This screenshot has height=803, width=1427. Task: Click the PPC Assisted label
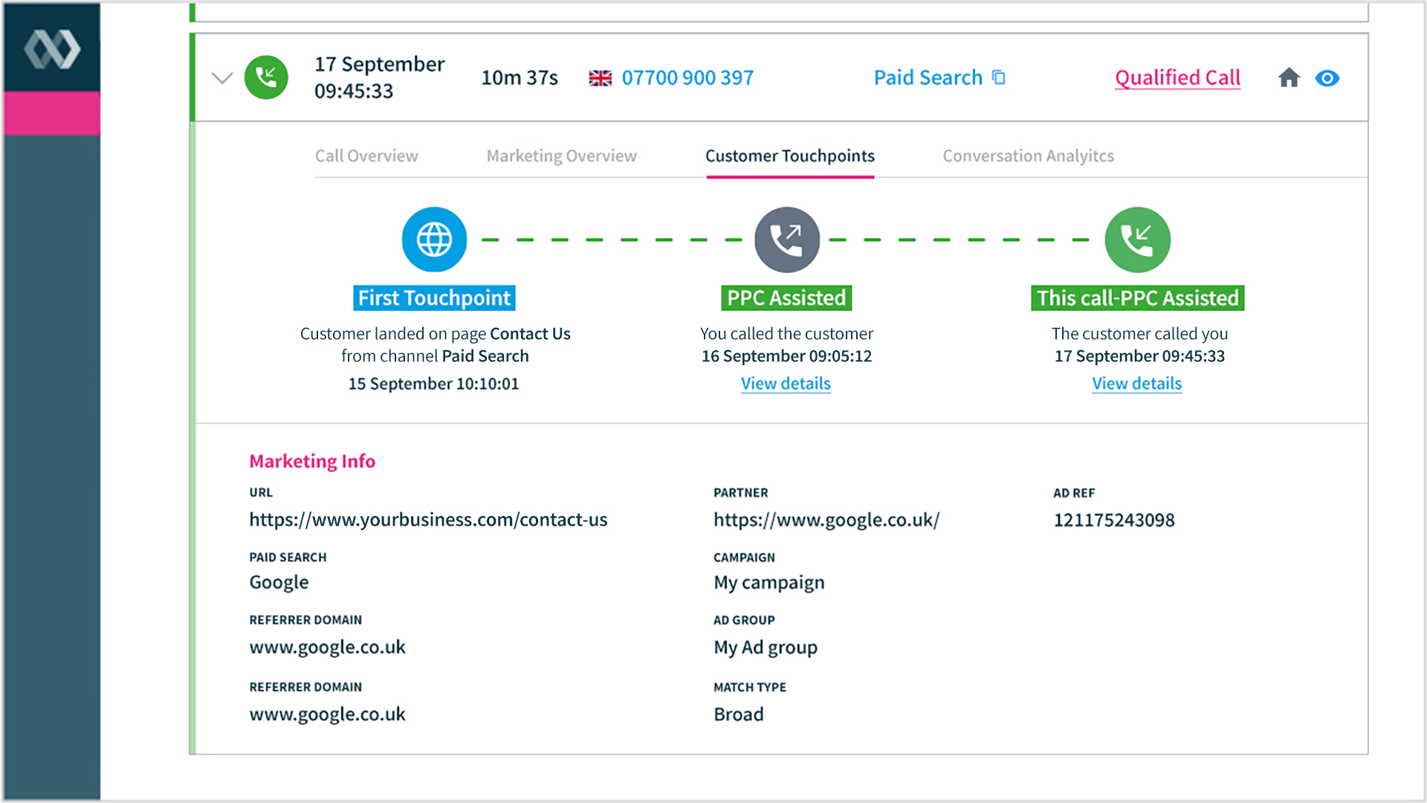[786, 298]
